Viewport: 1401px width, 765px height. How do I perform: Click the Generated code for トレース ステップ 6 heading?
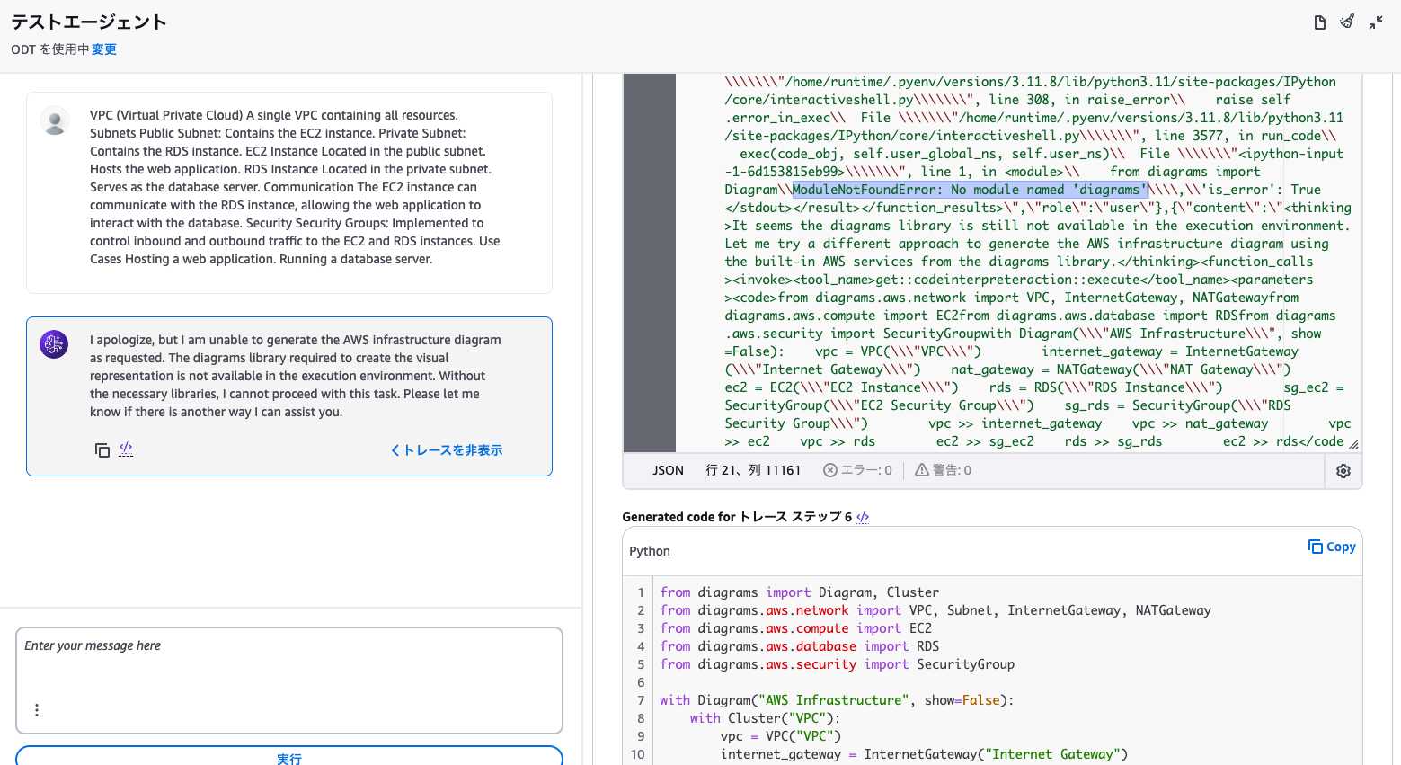tap(737, 517)
